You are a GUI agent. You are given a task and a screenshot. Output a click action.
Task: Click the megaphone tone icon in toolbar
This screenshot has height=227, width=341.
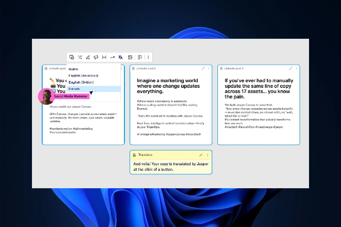point(96,57)
